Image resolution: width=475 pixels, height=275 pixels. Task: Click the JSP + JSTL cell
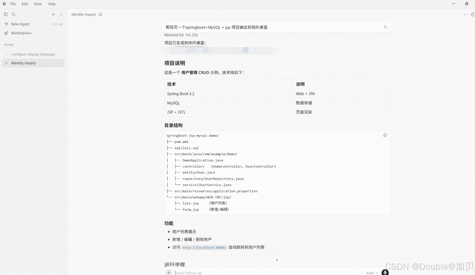tap(229, 112)
